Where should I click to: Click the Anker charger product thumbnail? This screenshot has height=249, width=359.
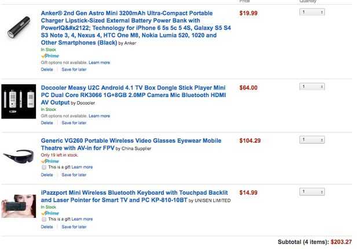tap(19, 29)
